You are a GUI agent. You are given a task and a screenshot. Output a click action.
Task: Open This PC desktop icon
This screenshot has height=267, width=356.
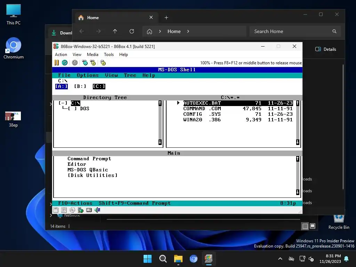coord(14,15)
